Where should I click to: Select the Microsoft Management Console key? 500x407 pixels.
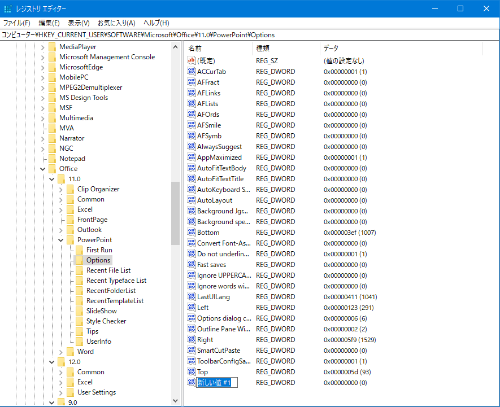[x=107, y=57]
